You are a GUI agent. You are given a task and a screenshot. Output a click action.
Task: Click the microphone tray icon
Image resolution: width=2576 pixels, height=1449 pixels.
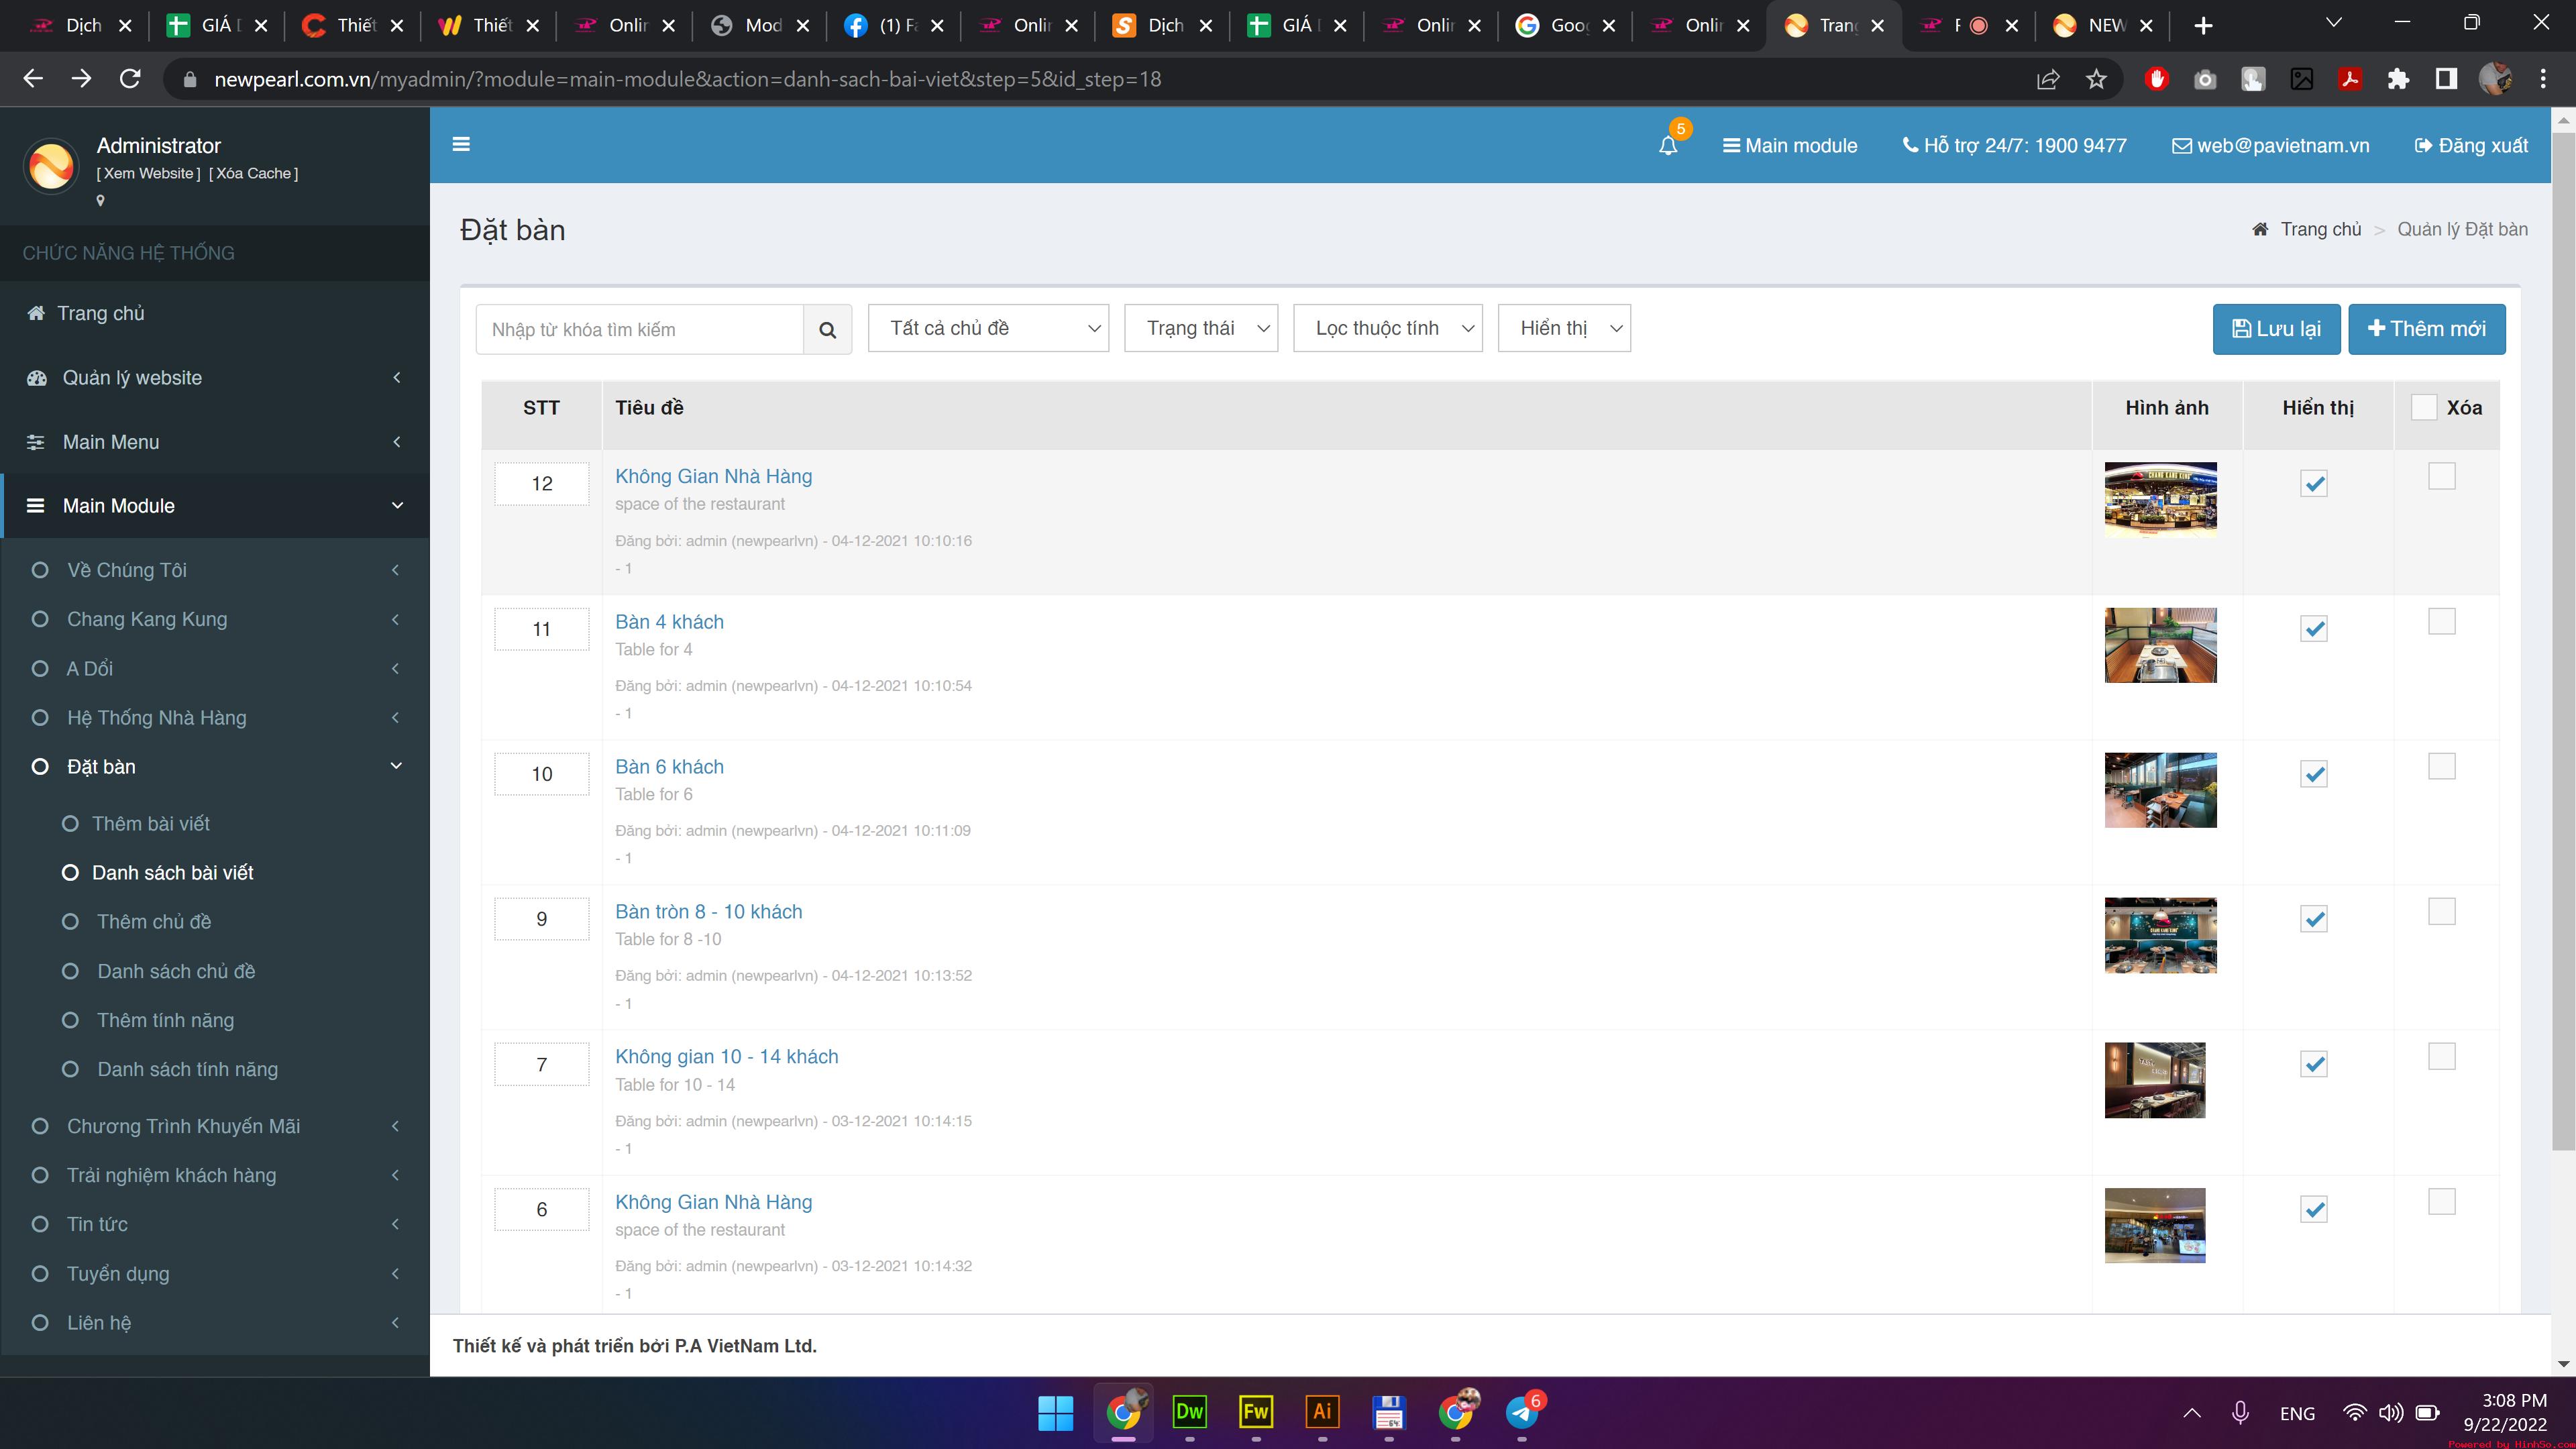(x=2240, y=1413)
